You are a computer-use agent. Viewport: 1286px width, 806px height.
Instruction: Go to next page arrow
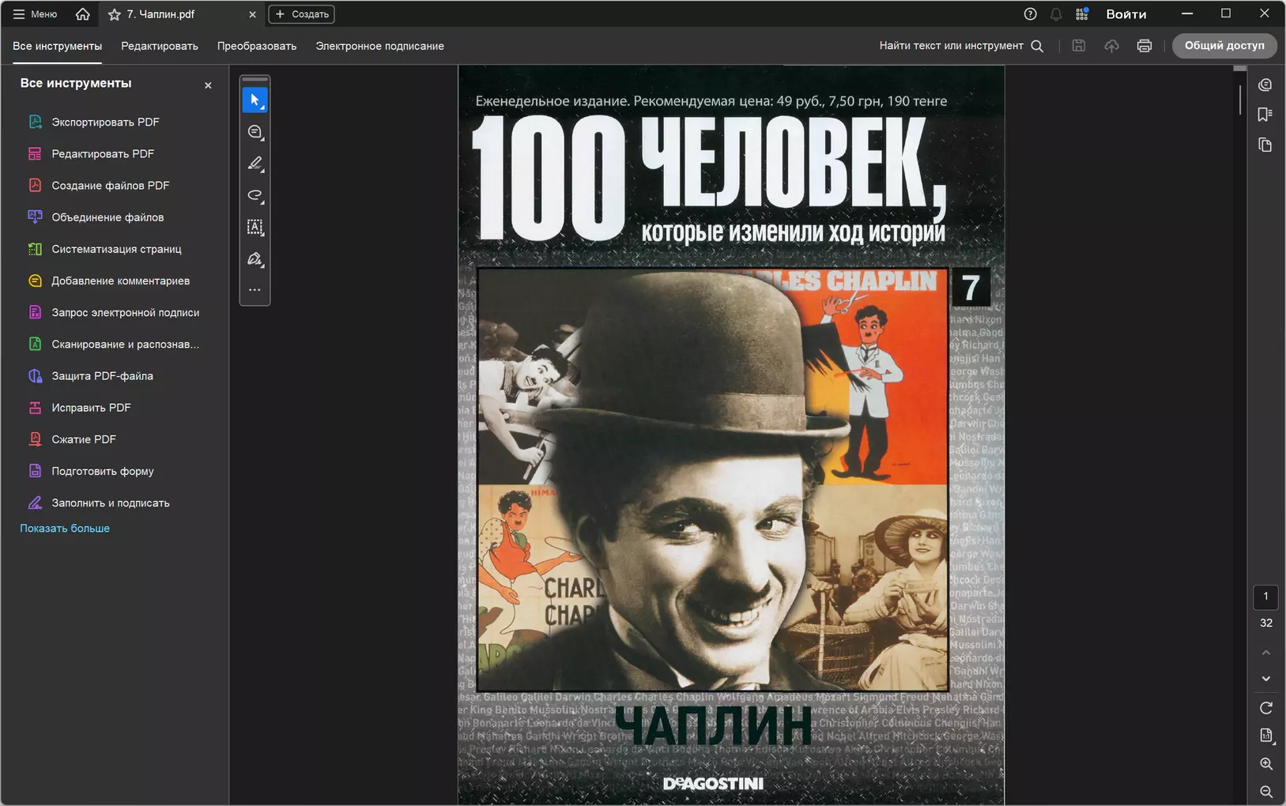tap(1266, 679)
